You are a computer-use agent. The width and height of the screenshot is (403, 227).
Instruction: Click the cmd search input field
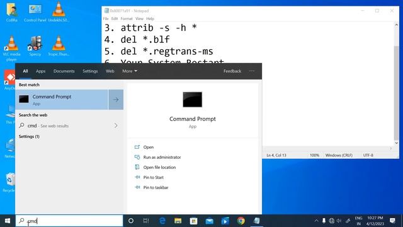pos(69,221)
